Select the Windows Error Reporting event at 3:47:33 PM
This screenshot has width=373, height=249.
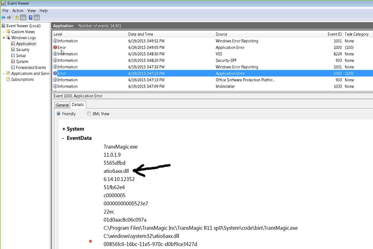coord(213,67)
